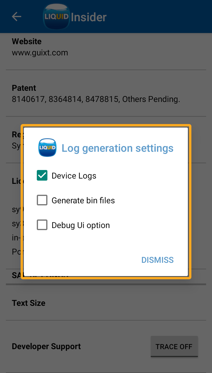This screenshot has height=373, width=212.
Task: Click the Log generation settings title
Action: (117, 148)
